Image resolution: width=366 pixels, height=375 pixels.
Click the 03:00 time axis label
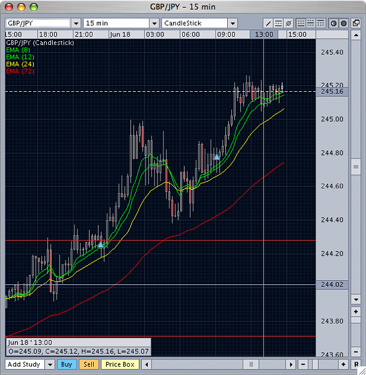coord(155,34)
